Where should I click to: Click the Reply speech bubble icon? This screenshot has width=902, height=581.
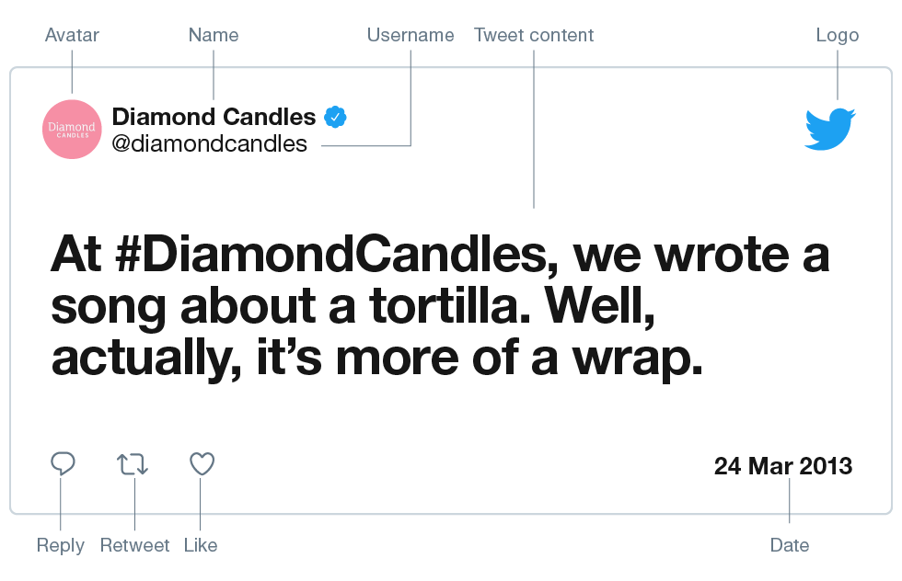(x=63, y=463)
